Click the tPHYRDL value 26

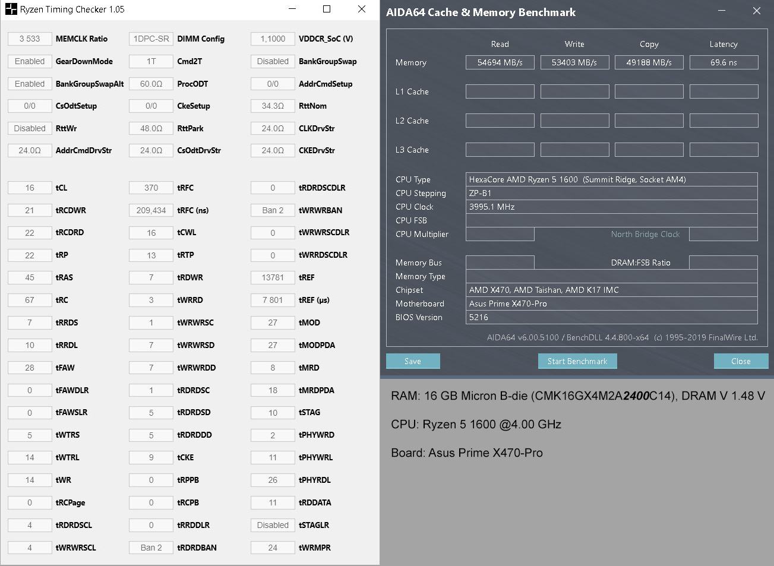(x=273, y=480)
